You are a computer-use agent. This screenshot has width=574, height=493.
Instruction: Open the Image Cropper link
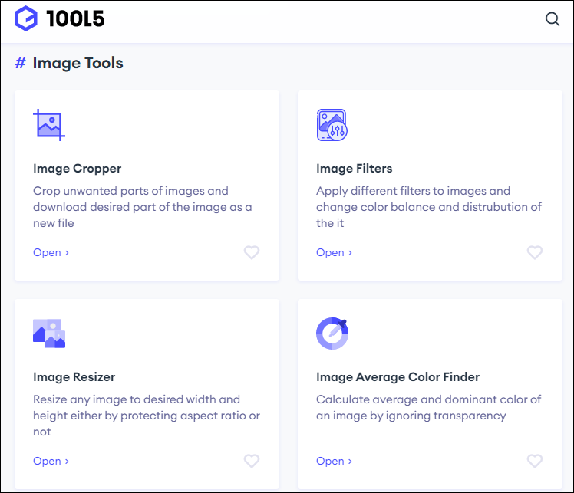(x=51, y=252)
